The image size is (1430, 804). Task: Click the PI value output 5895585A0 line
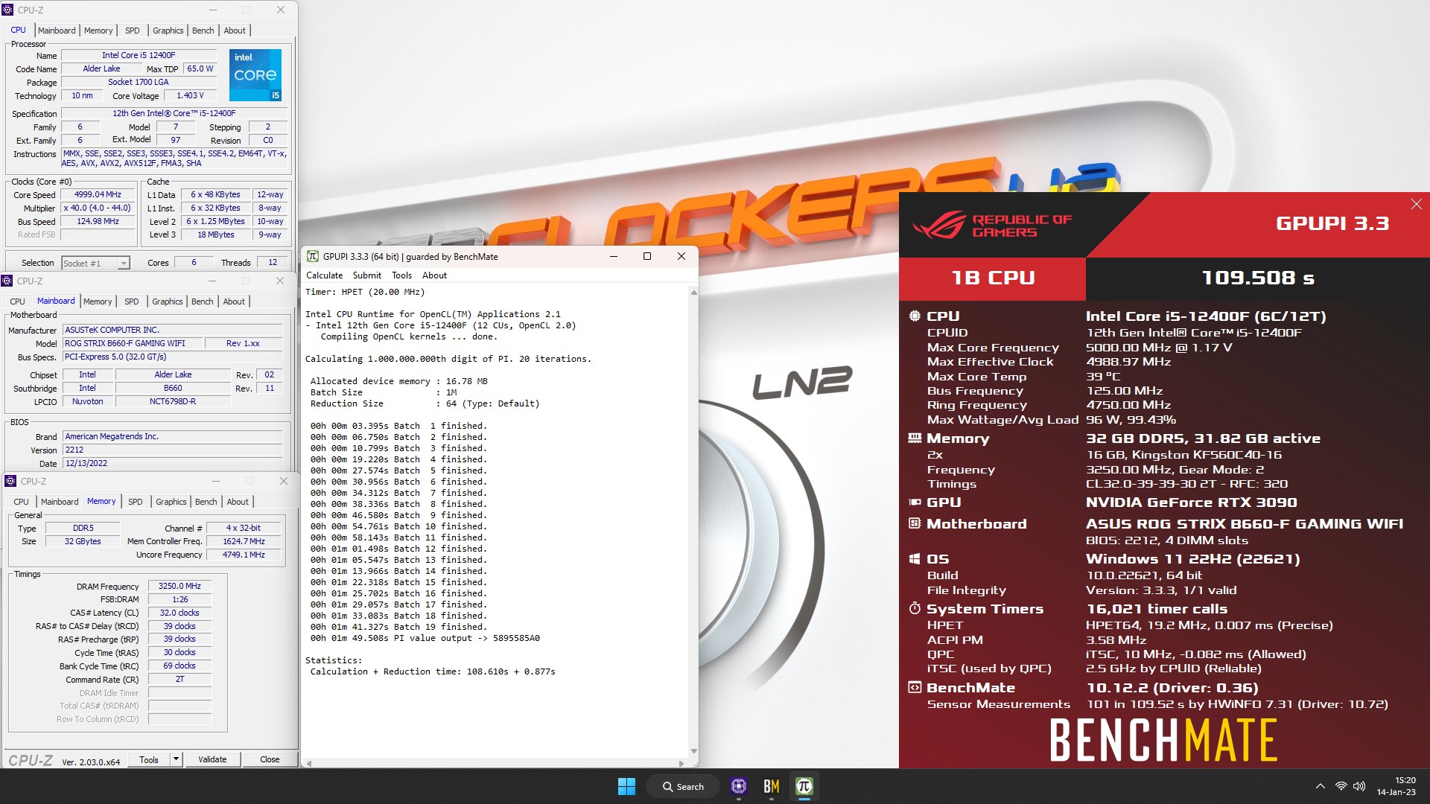(x=425, y=638)
